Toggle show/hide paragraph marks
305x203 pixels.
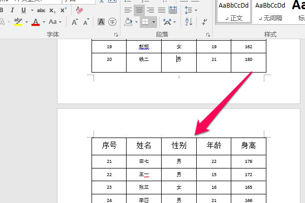(x=204, y=22)
